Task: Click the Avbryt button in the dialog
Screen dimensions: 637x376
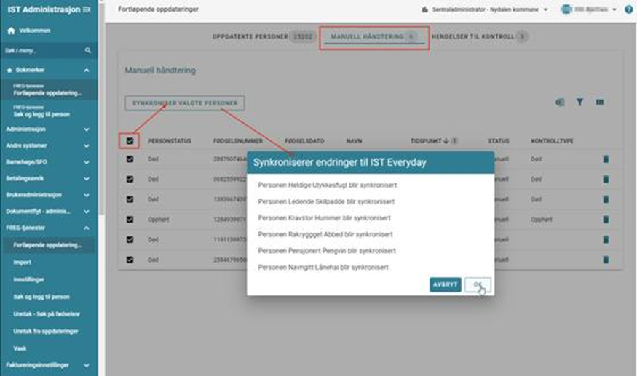Action: coord(445,284)
